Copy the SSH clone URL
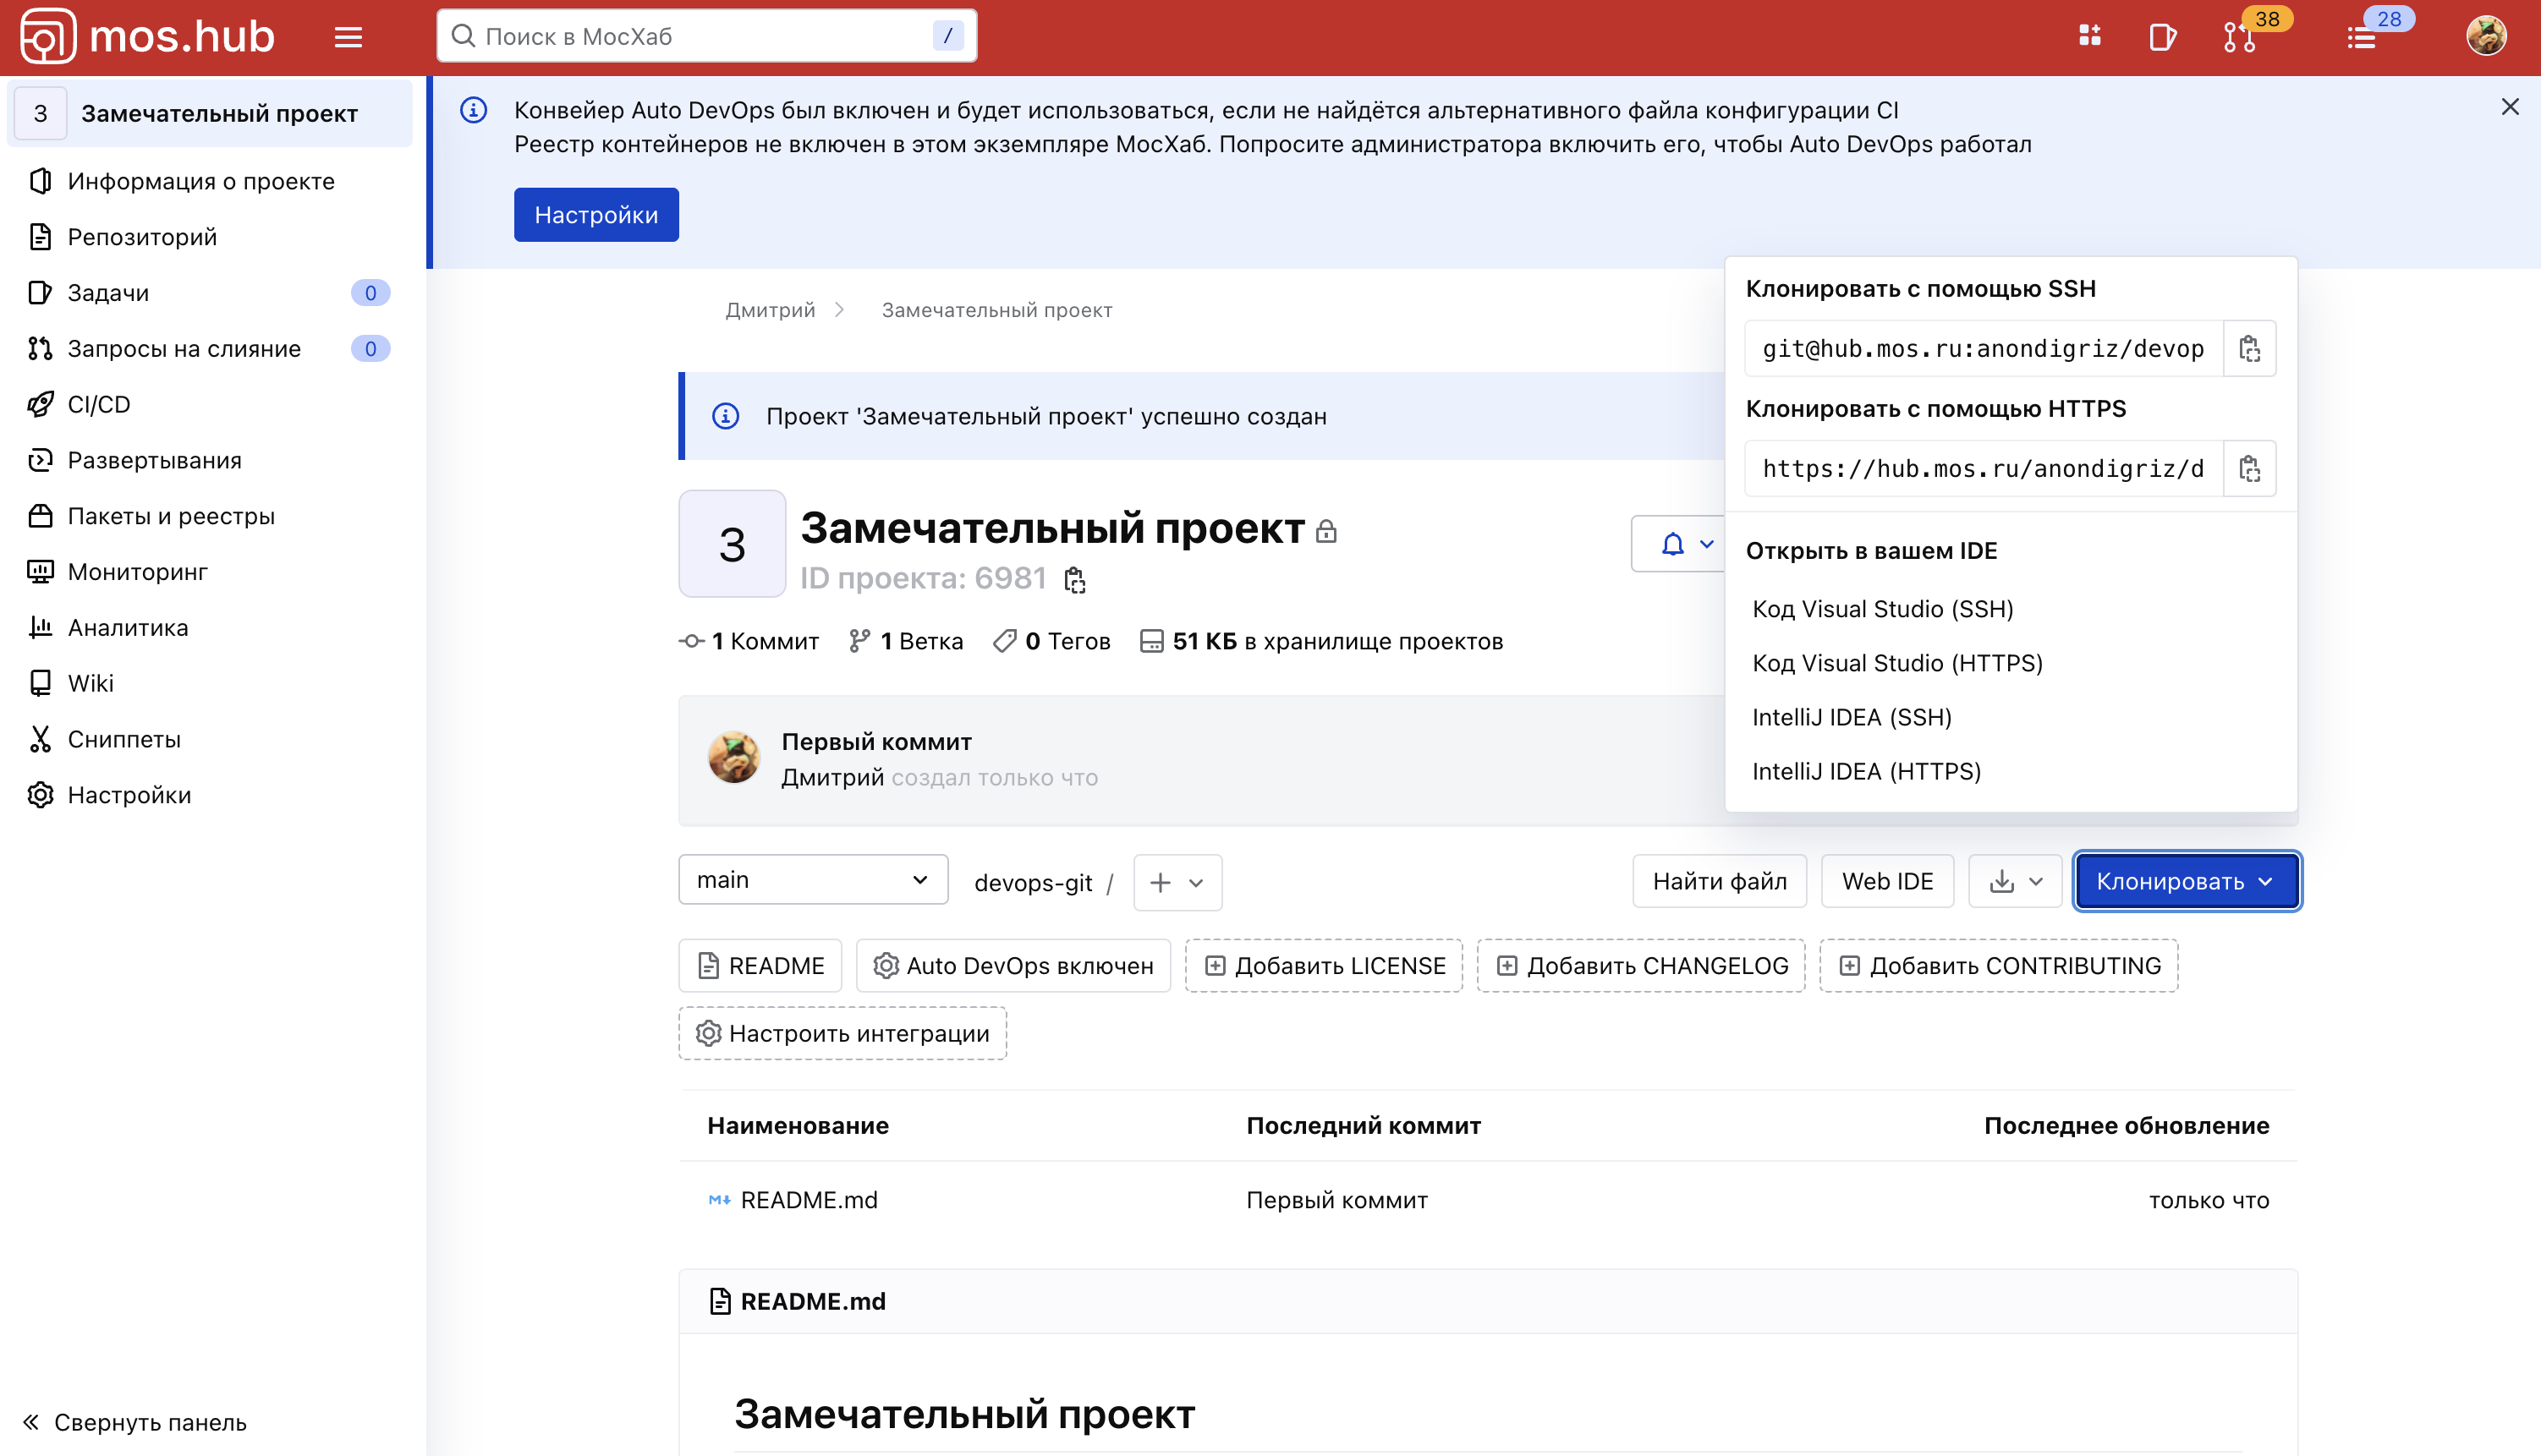 click(2249, 349)
